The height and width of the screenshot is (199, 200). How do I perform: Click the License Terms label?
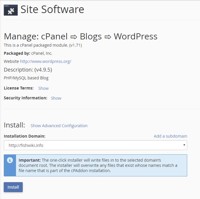point(19,88)
